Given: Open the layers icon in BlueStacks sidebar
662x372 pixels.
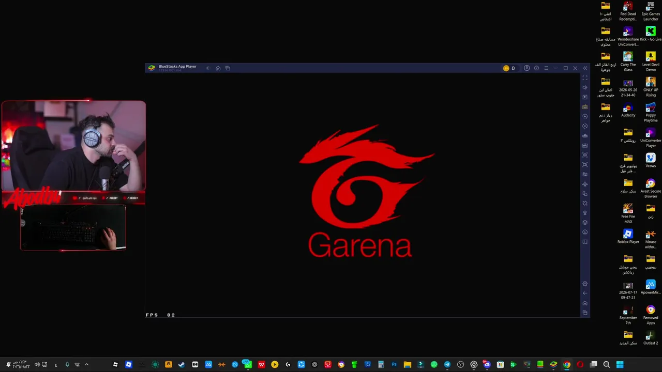Looking at the screenshot, I should [x=585, y=223].
